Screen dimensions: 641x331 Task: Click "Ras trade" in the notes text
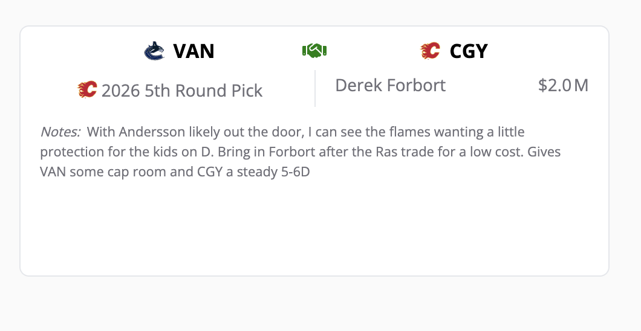[x=393, y=152]
